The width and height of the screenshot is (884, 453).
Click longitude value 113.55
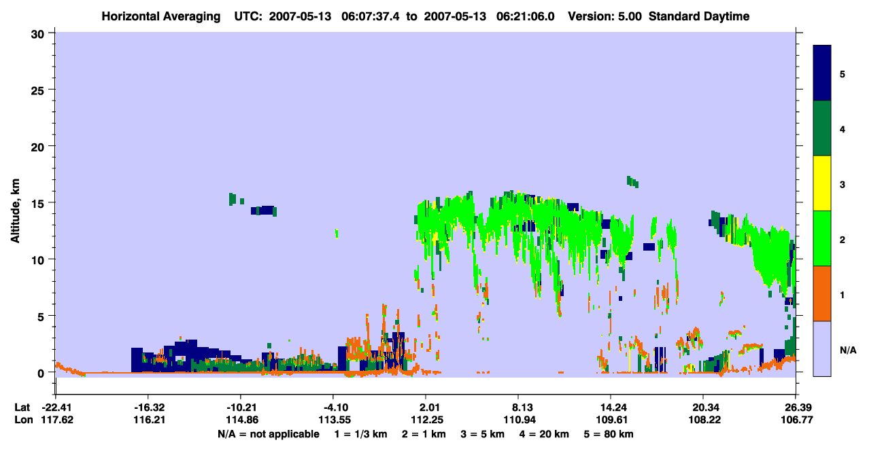coord(333,420)
